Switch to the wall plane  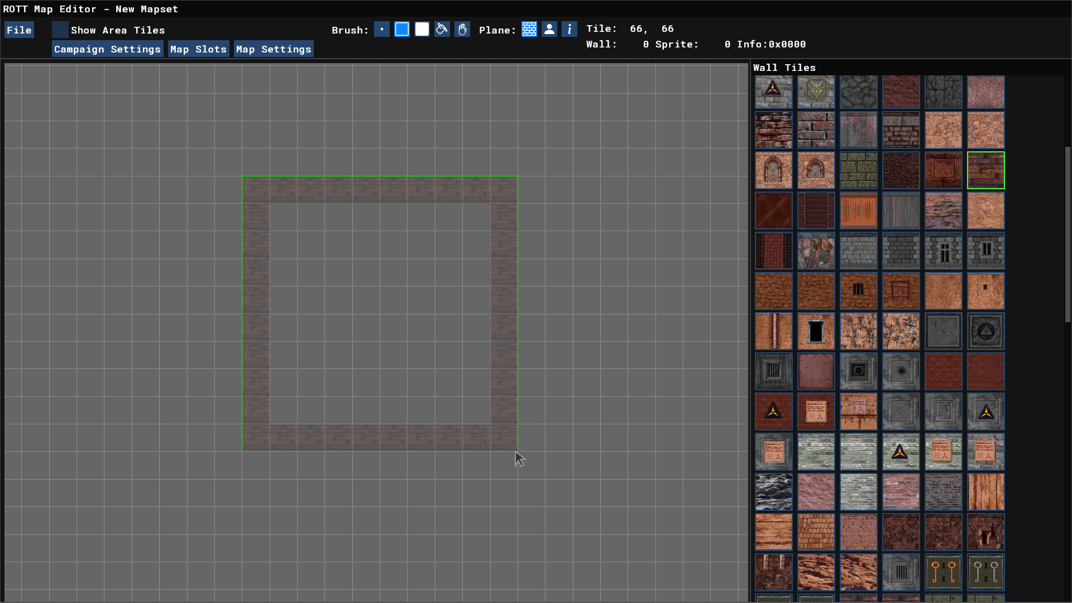click(529, 30)
